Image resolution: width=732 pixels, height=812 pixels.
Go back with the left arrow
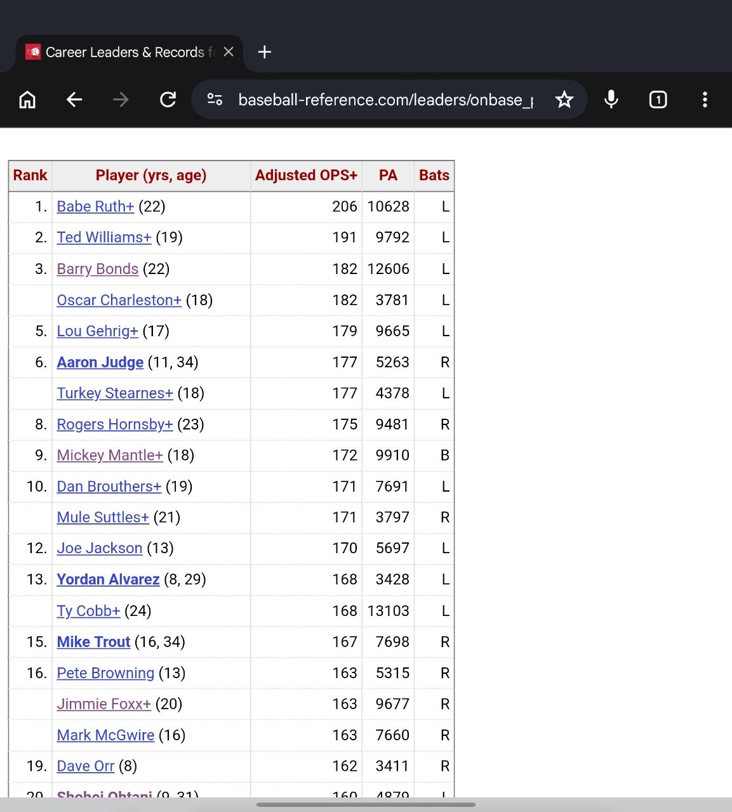point(74,100)
